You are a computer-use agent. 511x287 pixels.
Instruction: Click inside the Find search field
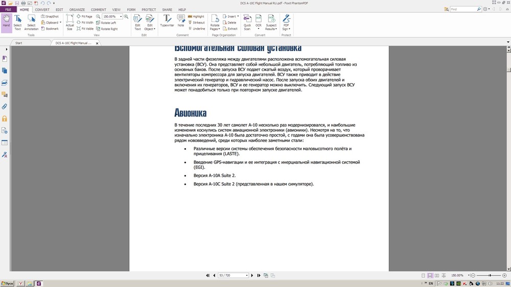(x=463, y=9)
